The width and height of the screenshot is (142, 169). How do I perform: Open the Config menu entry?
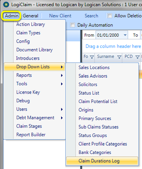point(34,41)
